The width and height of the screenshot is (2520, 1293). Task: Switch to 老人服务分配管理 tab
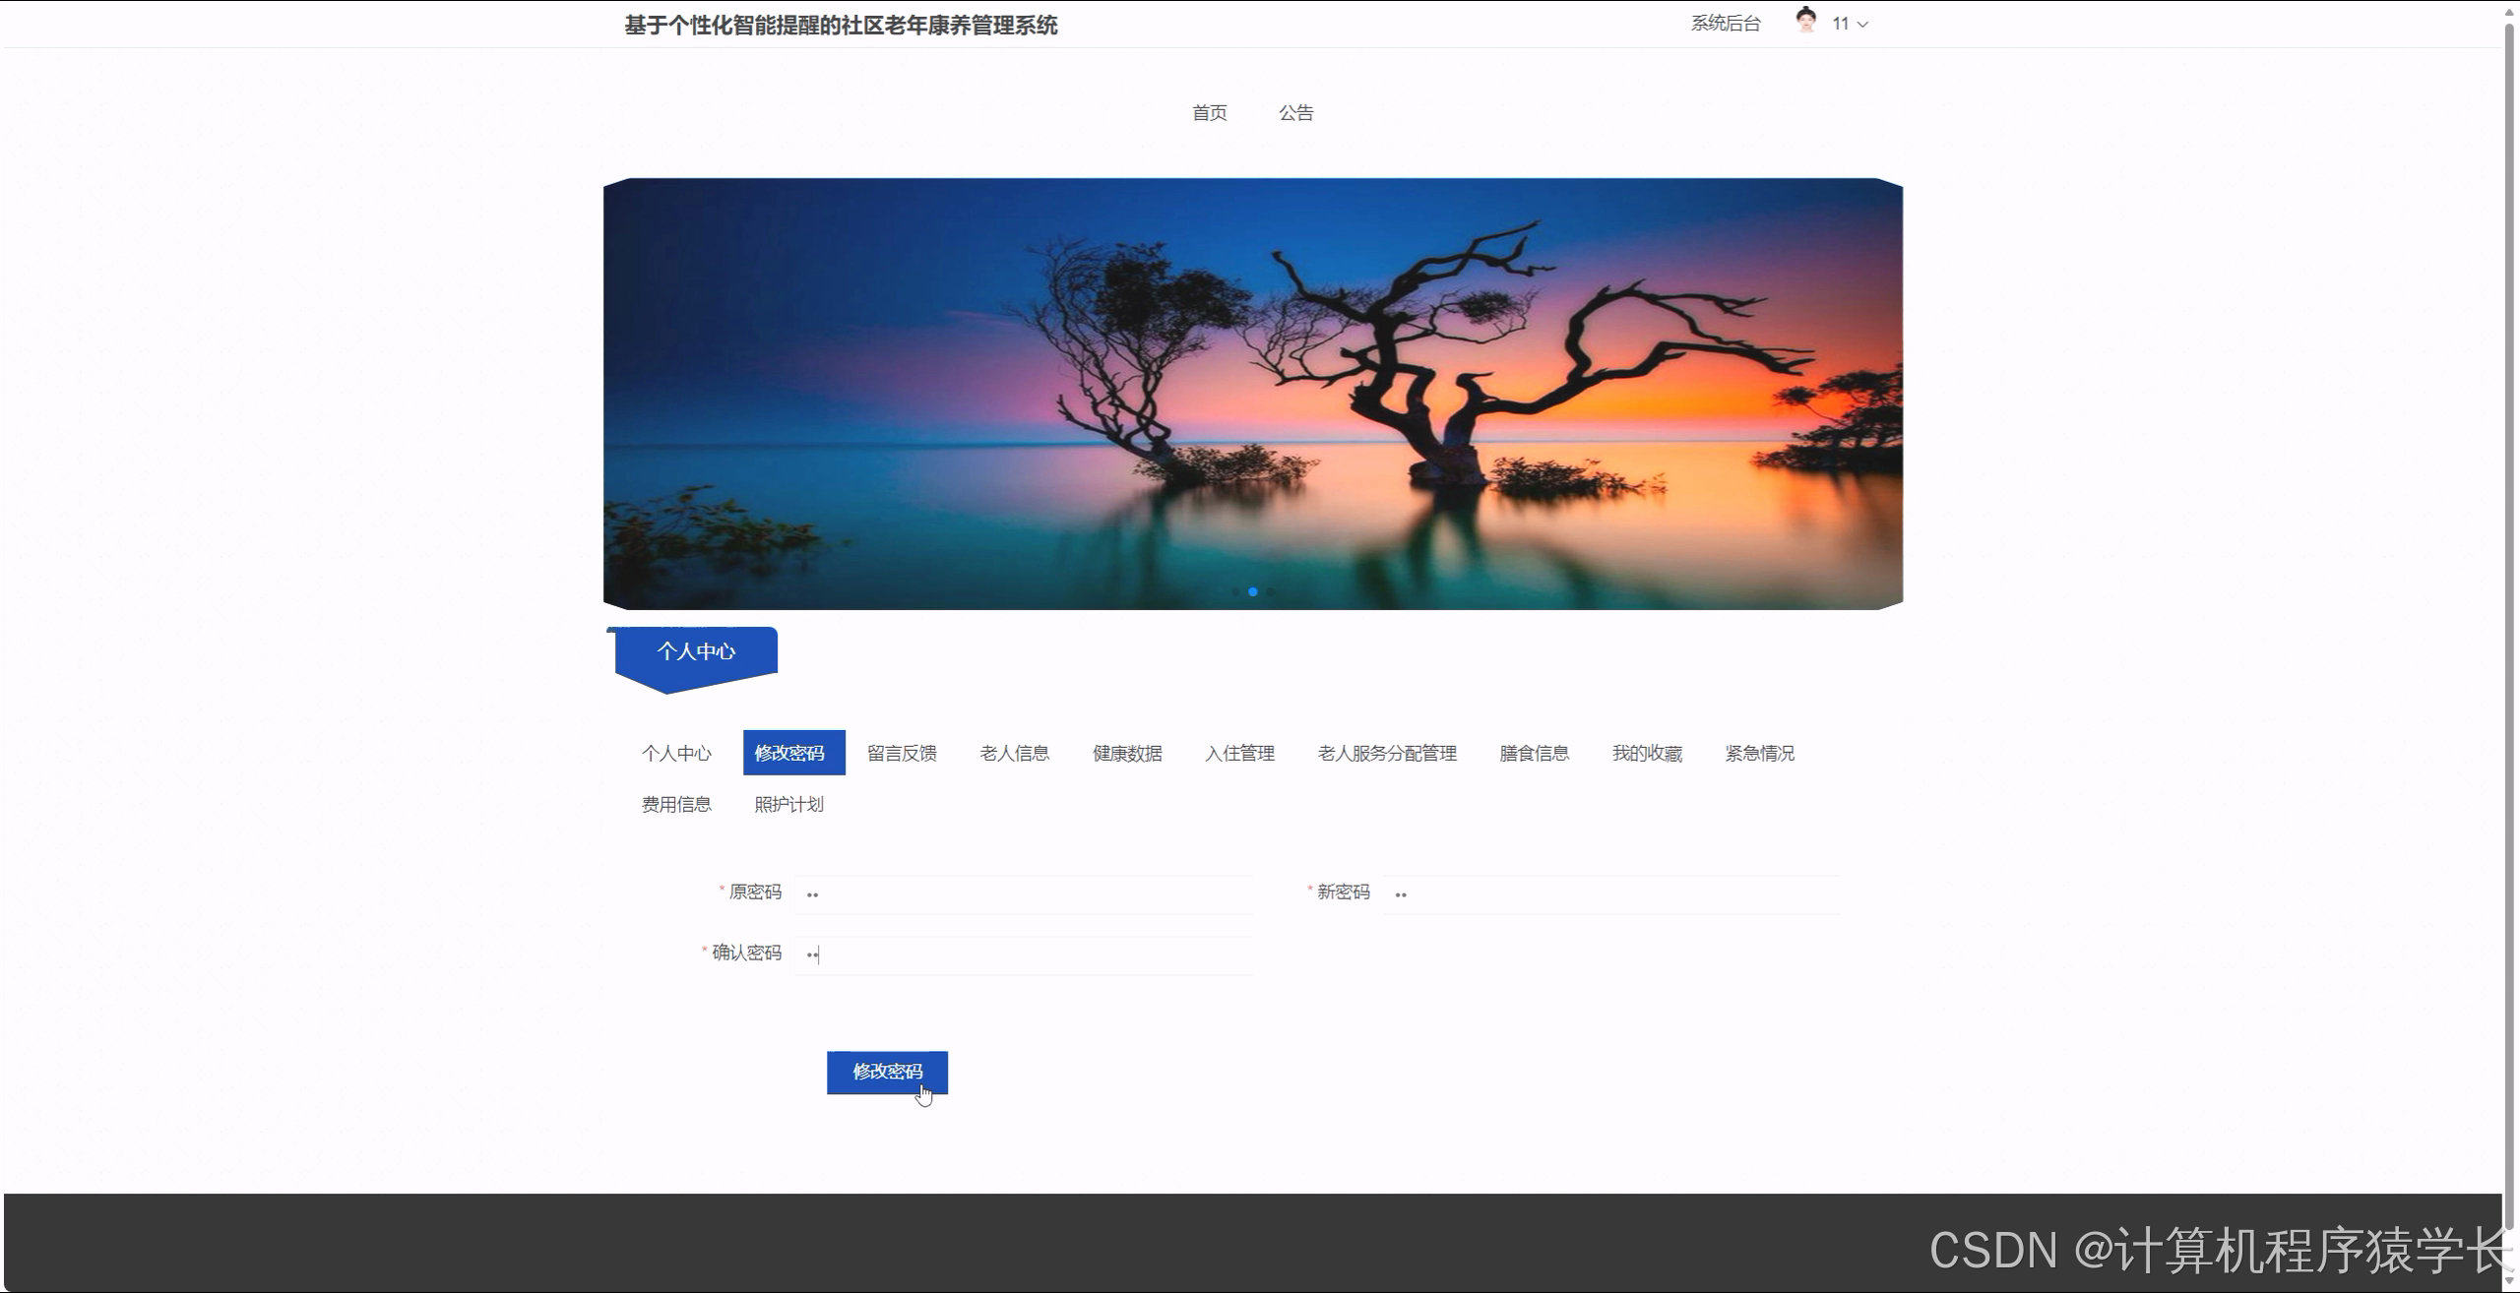pos(1388,753)
